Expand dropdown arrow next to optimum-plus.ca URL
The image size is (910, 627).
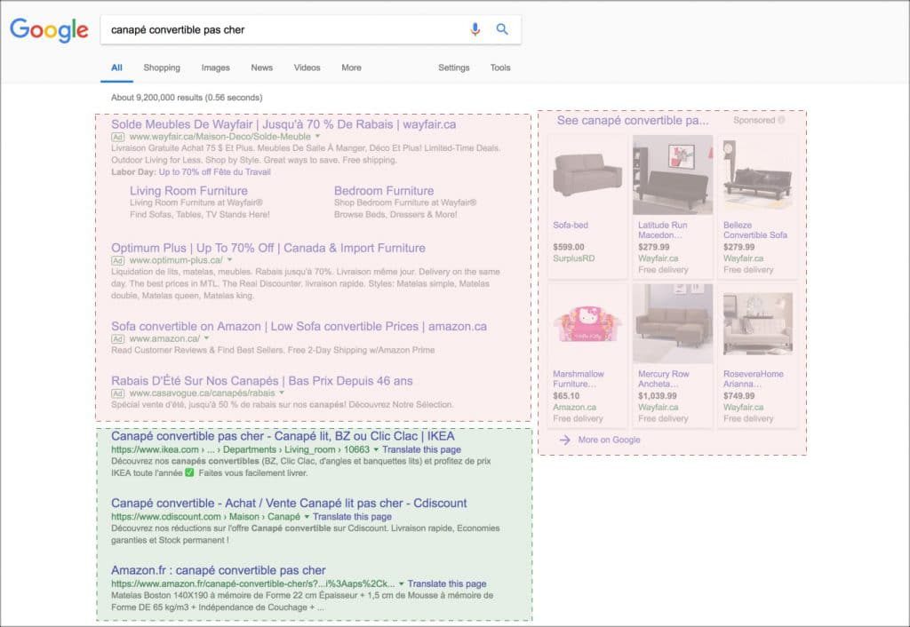tap(230, 260)
